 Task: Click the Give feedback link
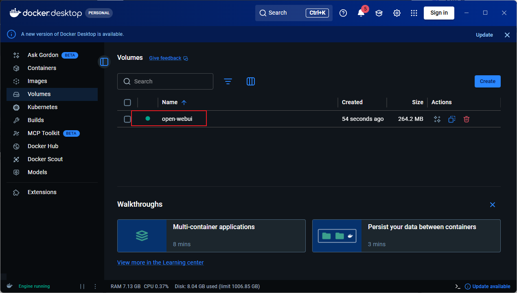click(165, 58)
